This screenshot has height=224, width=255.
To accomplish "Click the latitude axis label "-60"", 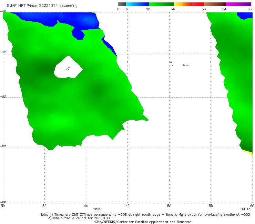I will click(3, 202).
